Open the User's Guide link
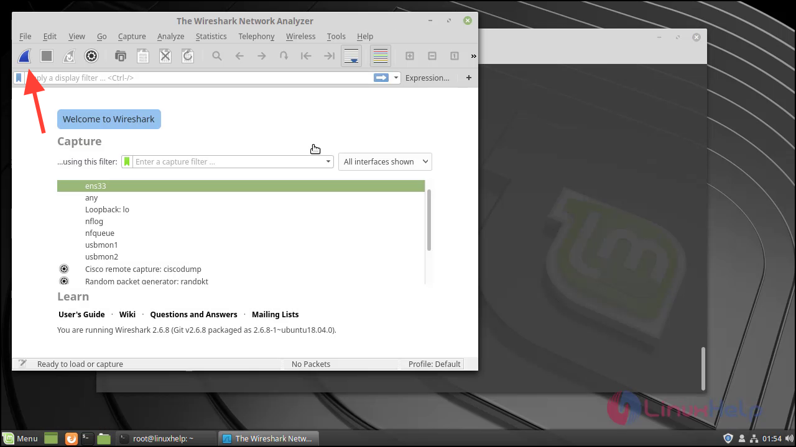The image size is (796, 447). (x=81, y=314)
